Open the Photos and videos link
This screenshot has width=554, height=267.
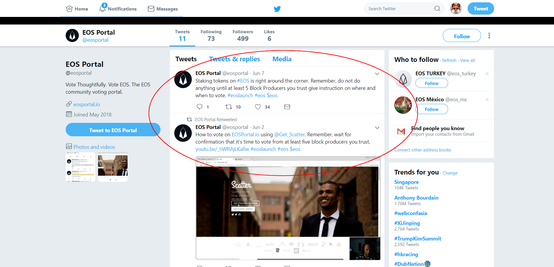point(94,147)
